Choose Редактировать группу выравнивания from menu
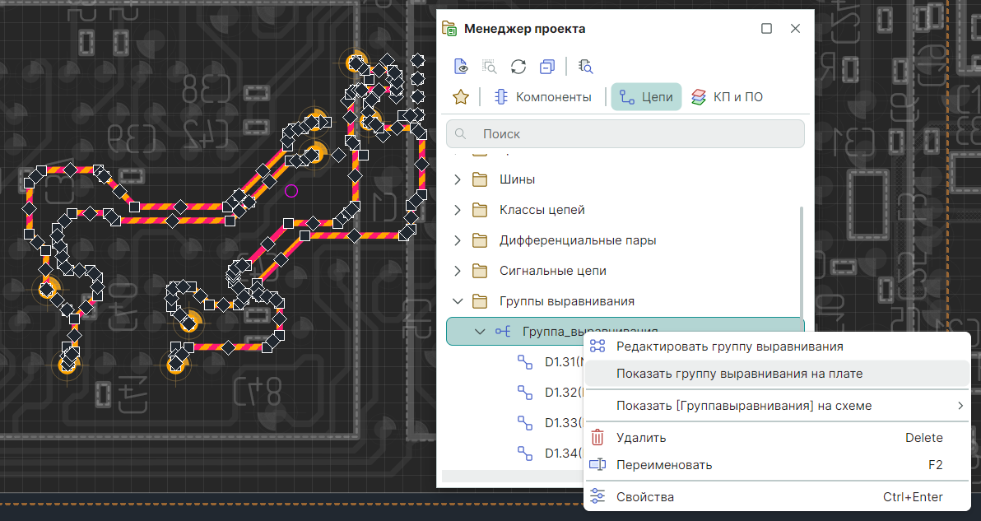The height and width of the screenshot is (521, 981). click(729, 347)
